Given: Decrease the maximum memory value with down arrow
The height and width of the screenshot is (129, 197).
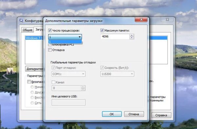Looking at the screenshot, I should [x=132, y=38].
